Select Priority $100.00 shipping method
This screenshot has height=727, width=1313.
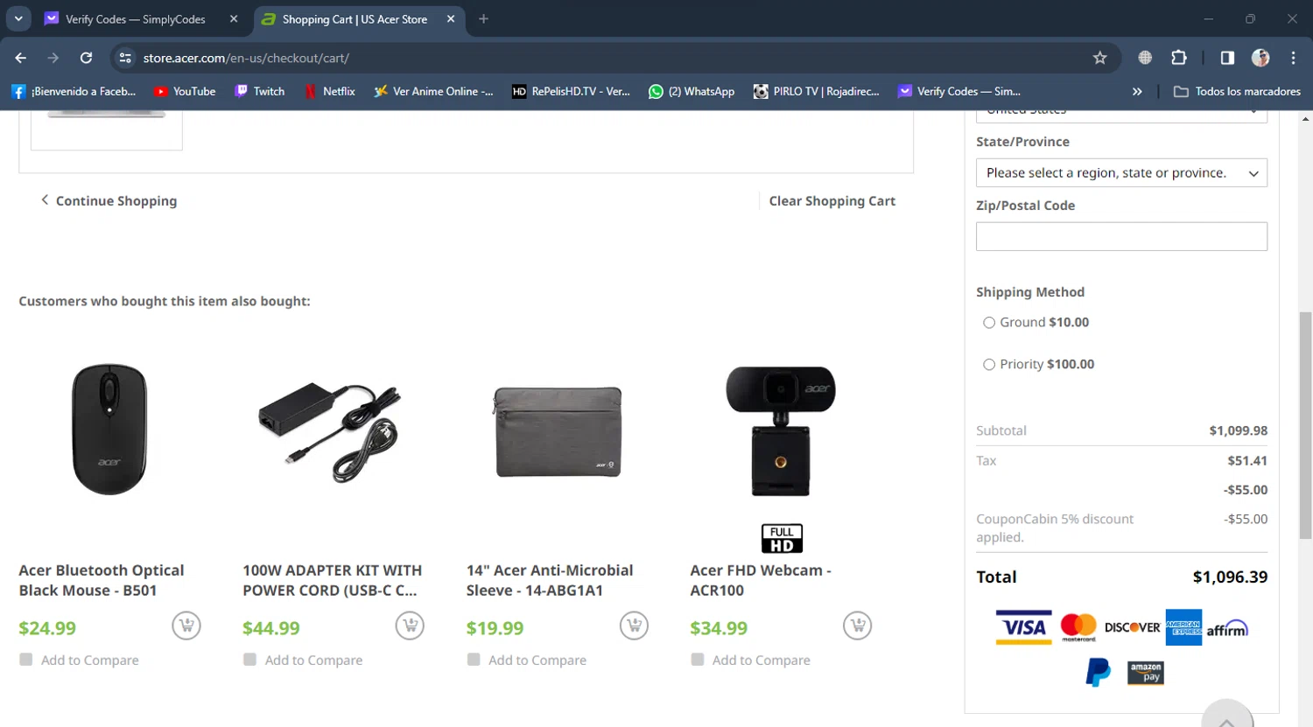(x=989, y=365)
